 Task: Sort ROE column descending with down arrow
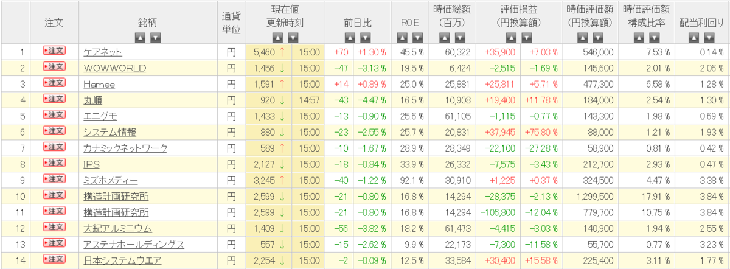(417, 38)
